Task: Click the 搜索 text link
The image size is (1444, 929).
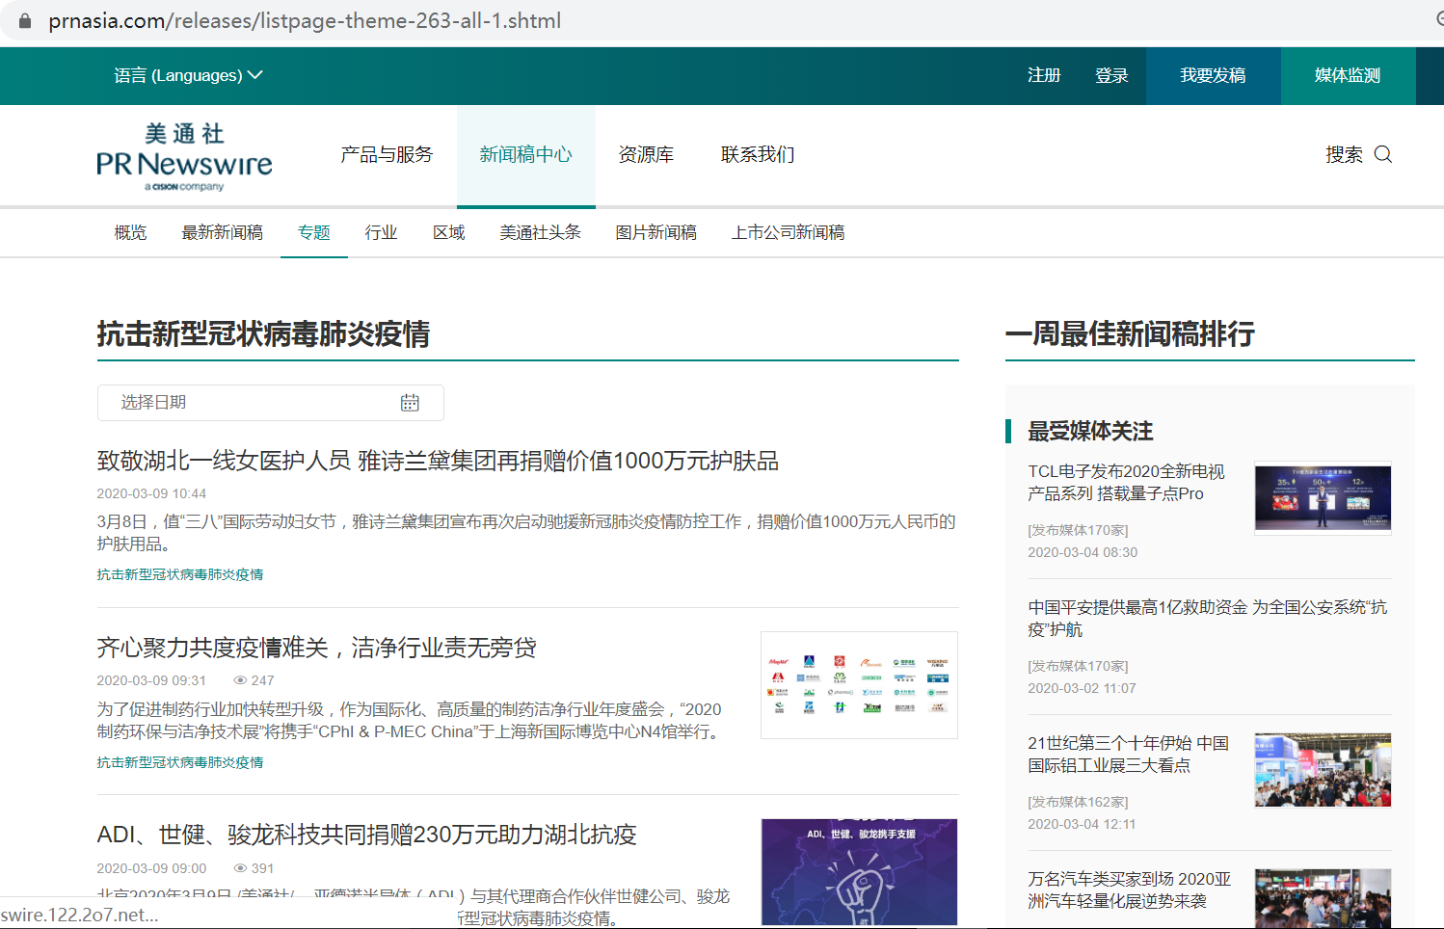Action: click(1344, 154)
